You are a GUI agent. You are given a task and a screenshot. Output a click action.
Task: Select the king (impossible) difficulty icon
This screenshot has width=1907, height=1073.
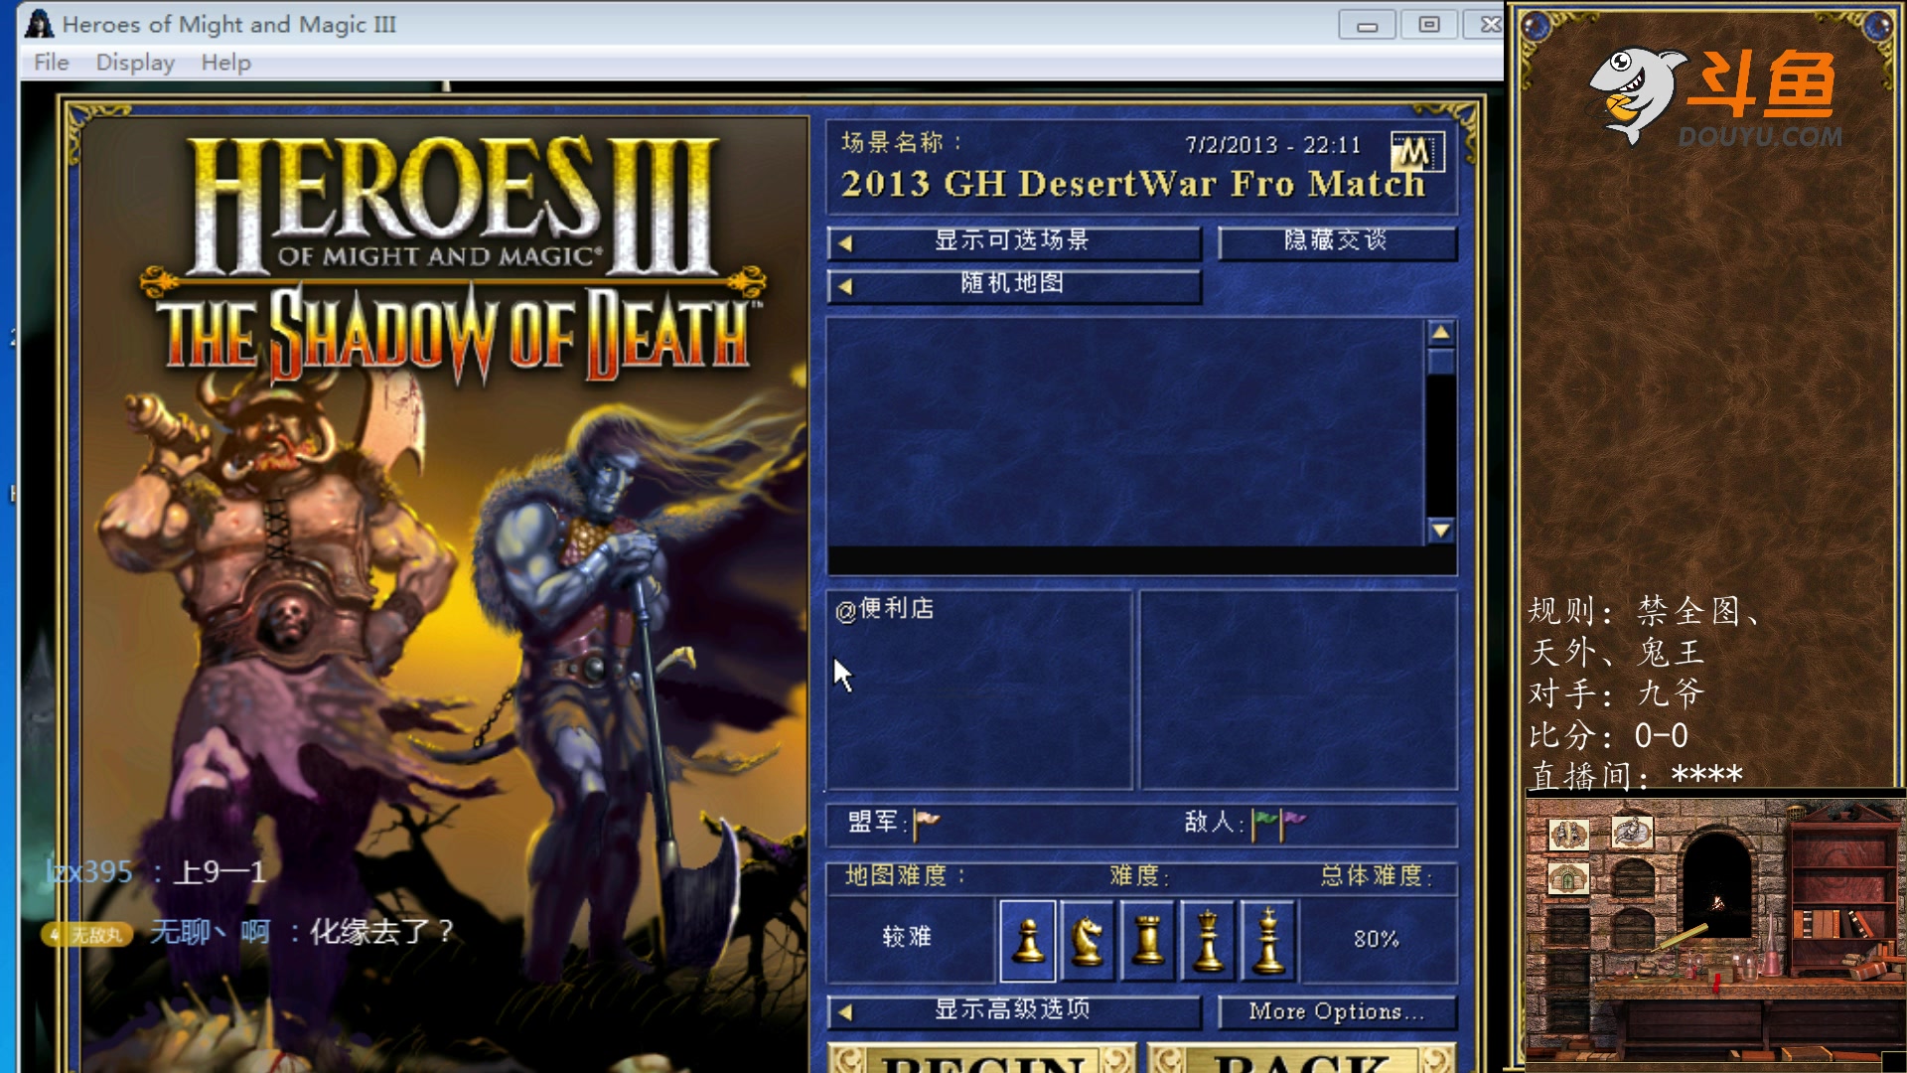[1268, 939]
